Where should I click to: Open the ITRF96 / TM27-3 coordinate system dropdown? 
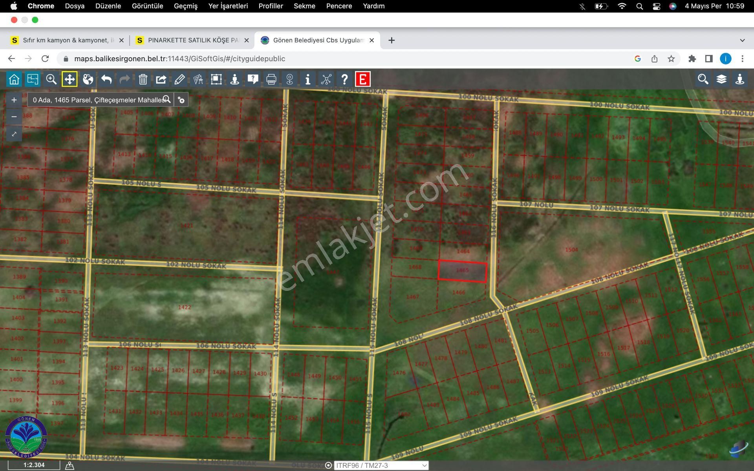pos(381,466)
